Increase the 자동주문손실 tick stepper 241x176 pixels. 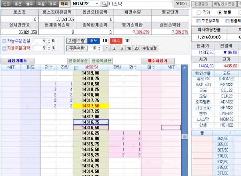coord(49,39)
